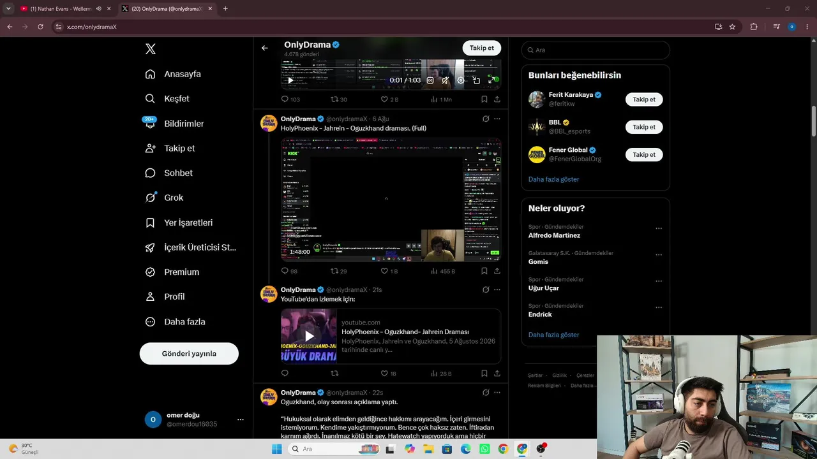Follow BBL with Takip et button

pos(644,127)
